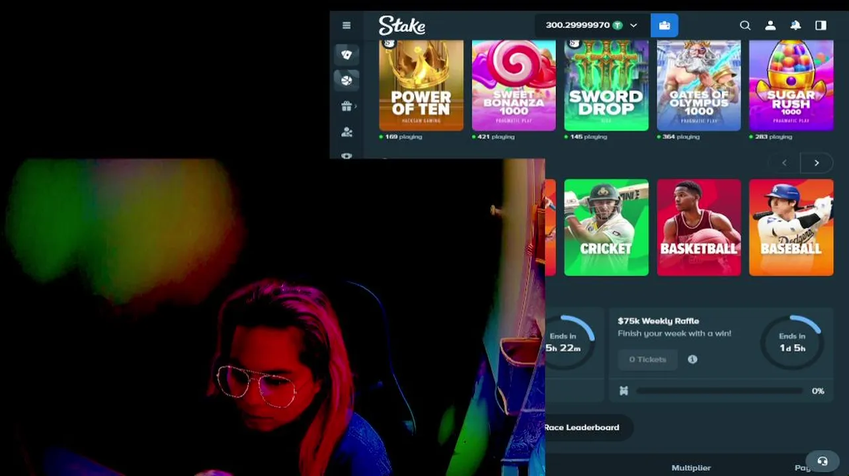Click the 0 Tickets button
The height and width of the screenshot is (476, 849).
[x=648, y=359]
